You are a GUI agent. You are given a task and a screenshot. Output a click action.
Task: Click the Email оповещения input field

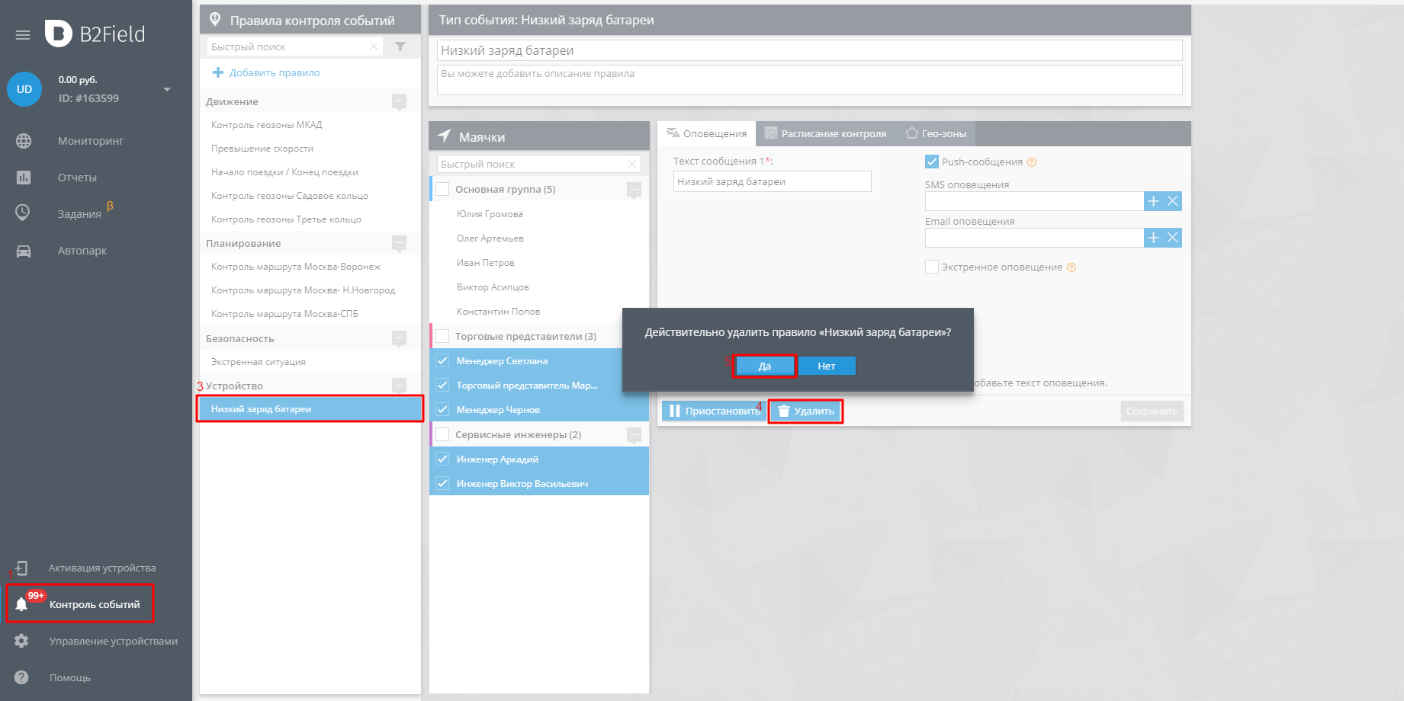tap(1034, 238)
